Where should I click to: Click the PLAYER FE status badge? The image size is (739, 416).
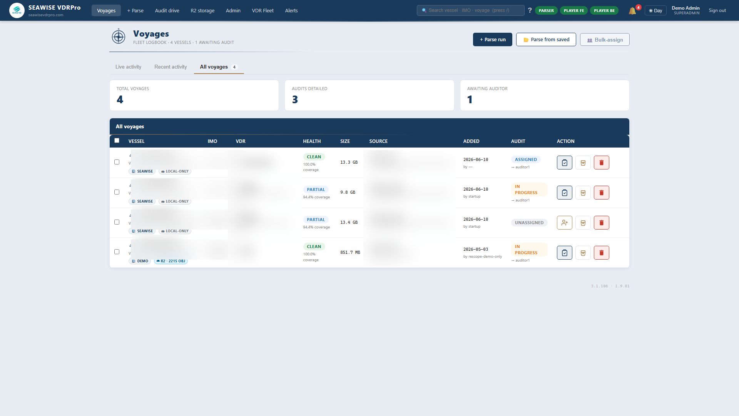(574, 10)
